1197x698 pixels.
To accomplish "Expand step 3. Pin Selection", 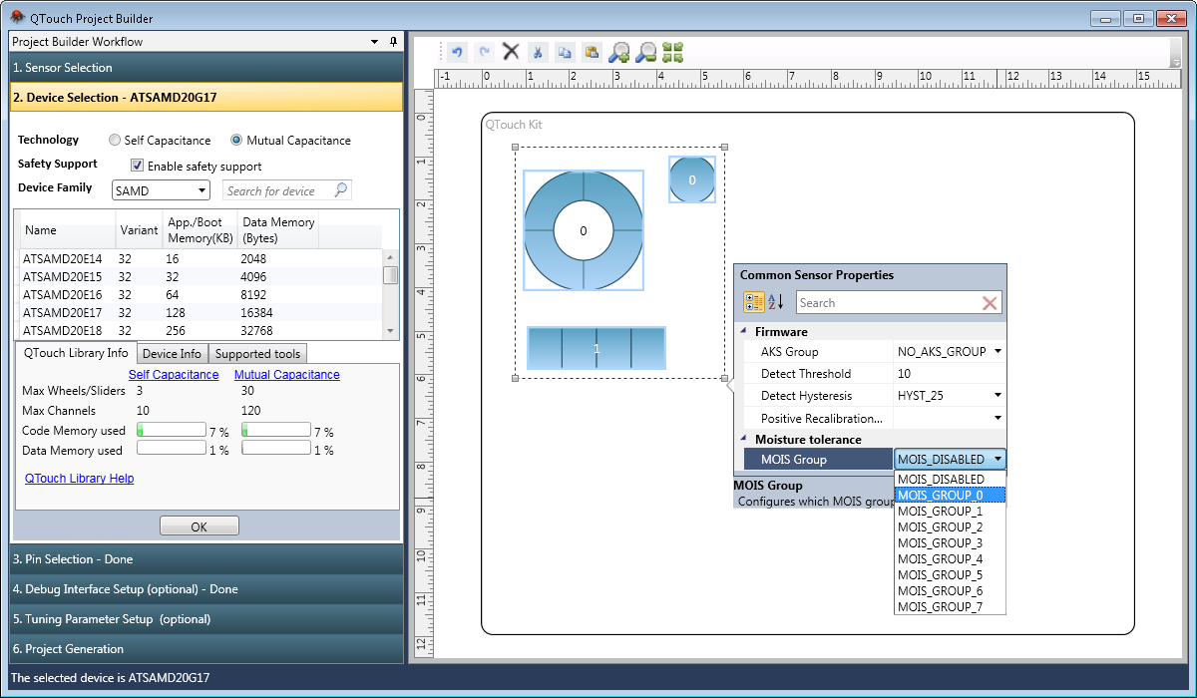I will 206,559.
